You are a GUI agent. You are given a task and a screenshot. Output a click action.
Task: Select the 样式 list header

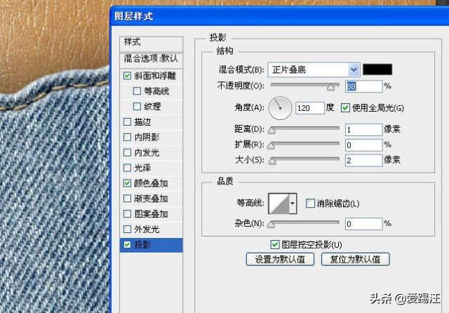(152, 44)
